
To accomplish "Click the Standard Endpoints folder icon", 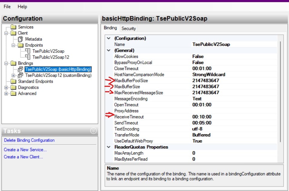I will pos(14,81).
